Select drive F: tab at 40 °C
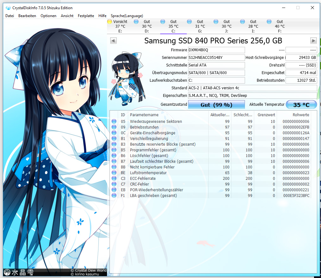Image resolution: width=321 pixels, height=278 pixels. [280, 26]
